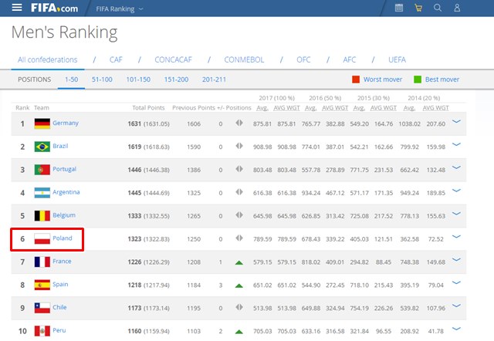Open the hamburger menu
Image resolution: width=494 pixels, height=341 pixels.
point(17,8)
